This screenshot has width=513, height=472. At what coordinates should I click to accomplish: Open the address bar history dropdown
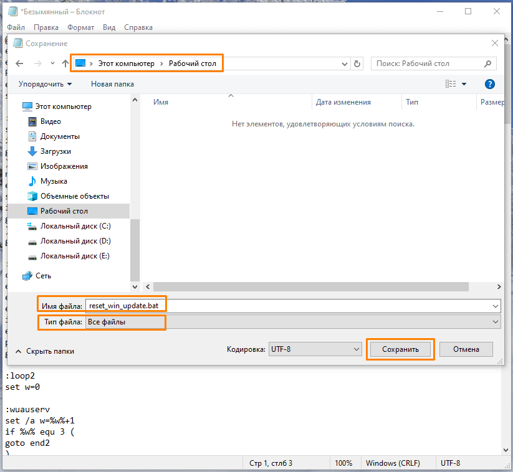pyautogui.click(x=345, y=64)
